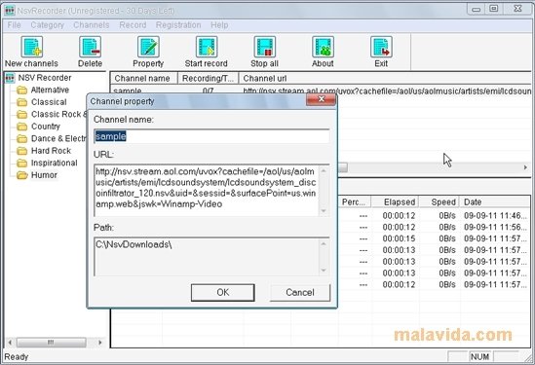Click OK in Channel property dialog
The width and height of the screenshot is (535, 365).
click(223, 292)
